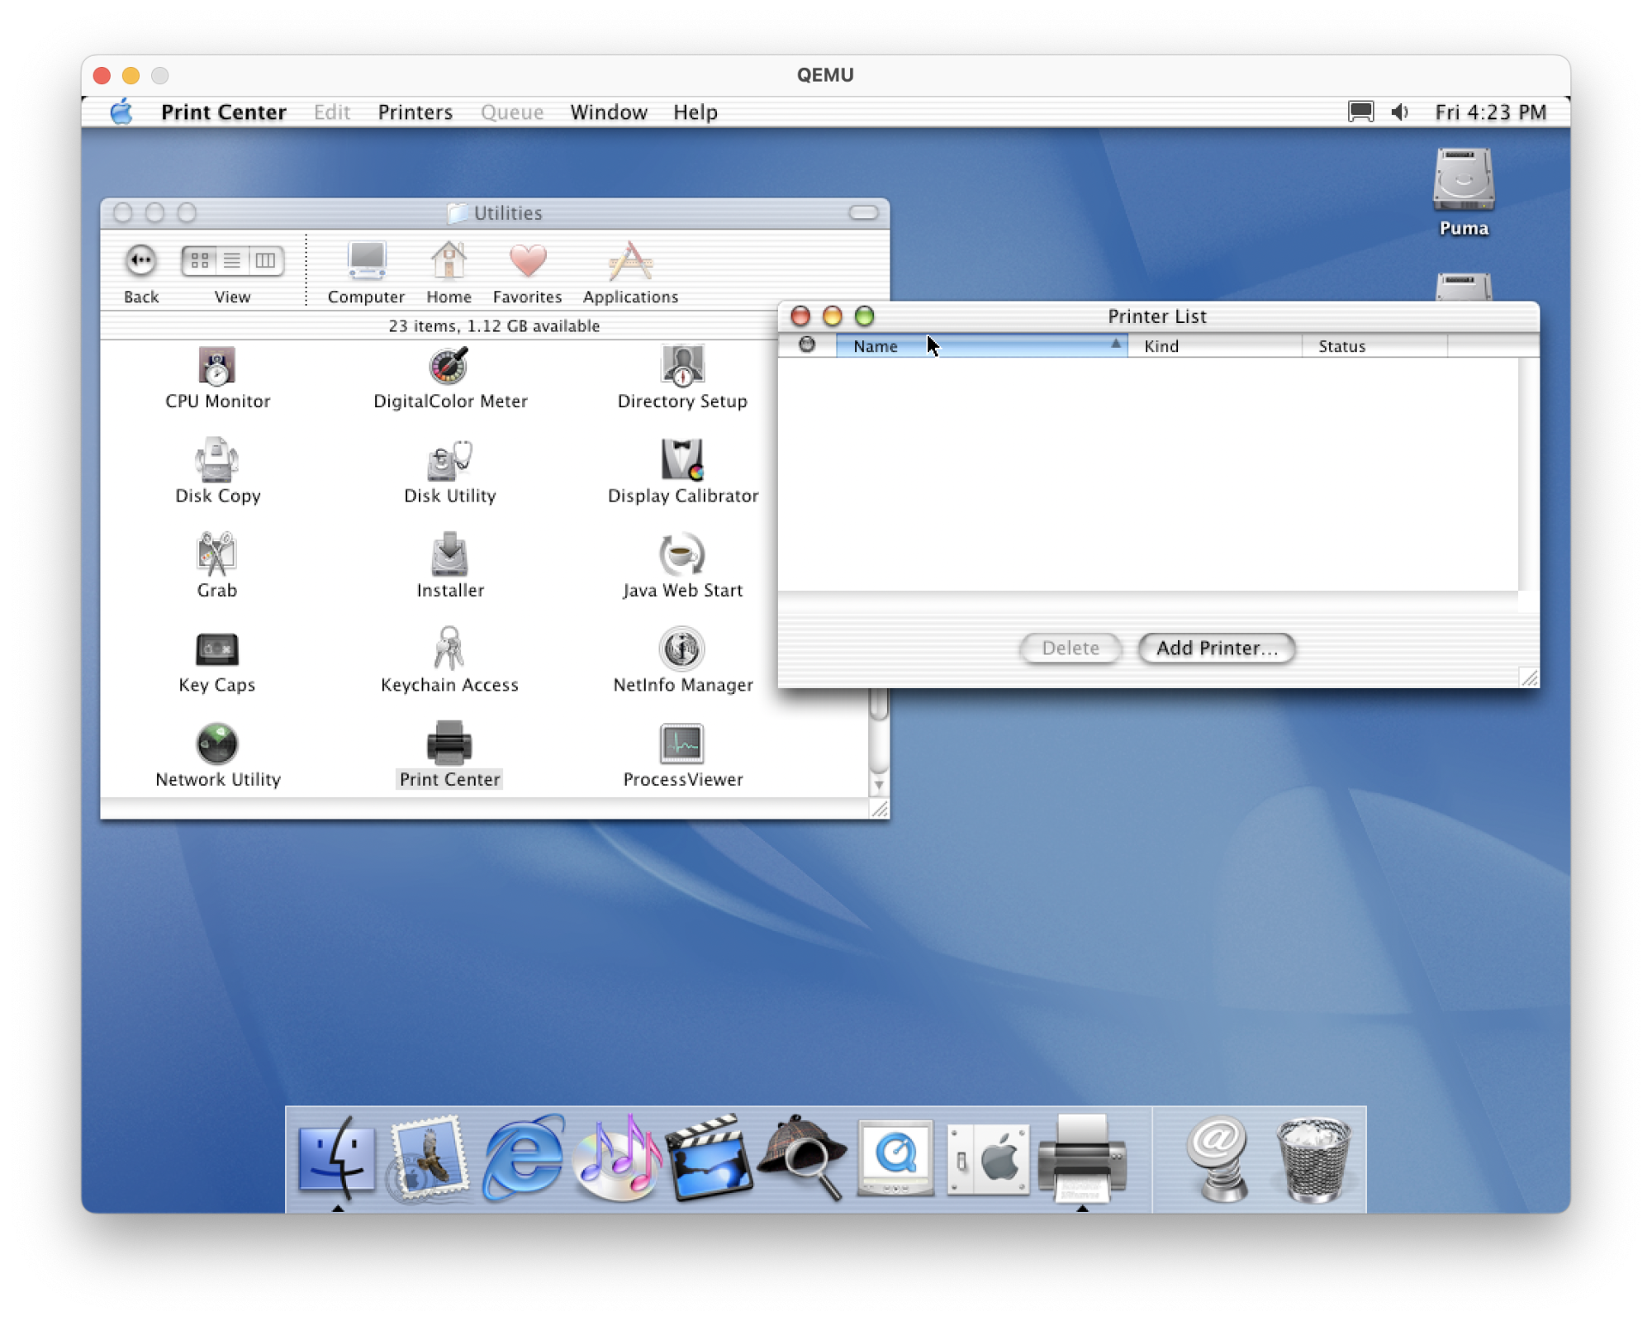Click Utilities window scroll down arrow
Image resolution: width=1652 pixels, height=1321 pixels.
point(880,786)
